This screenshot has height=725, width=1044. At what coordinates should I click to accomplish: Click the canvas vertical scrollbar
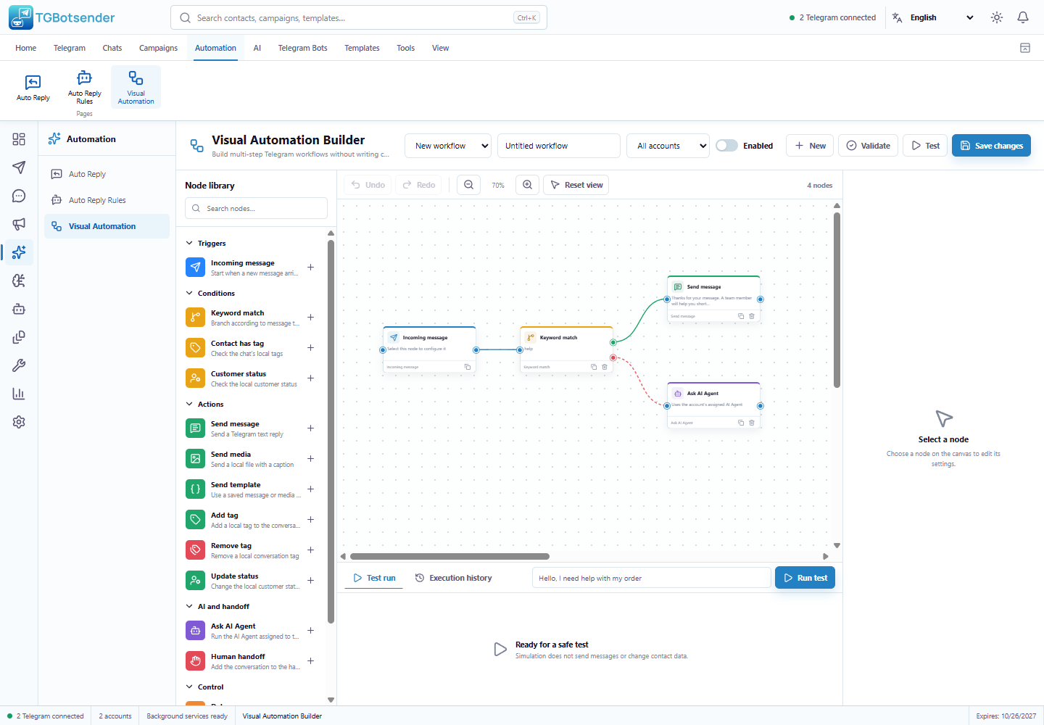[837, 300]
